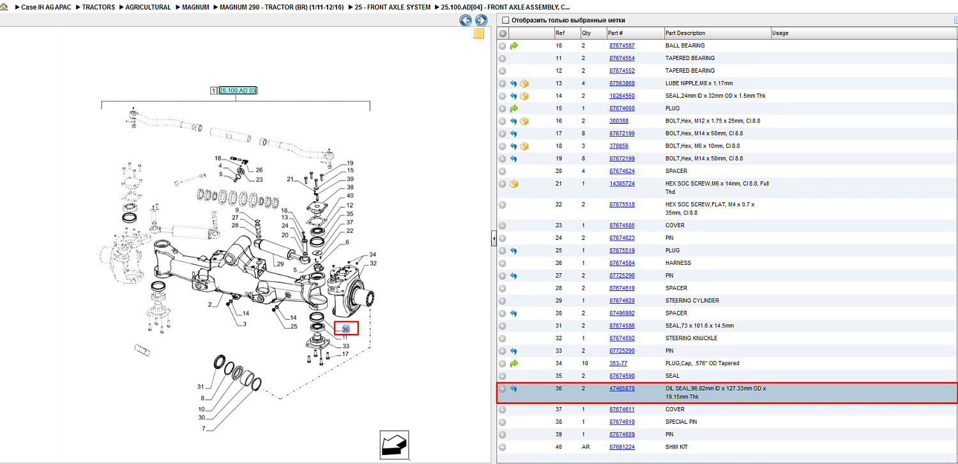Go to the home icon in breadcrumb
958x464 pixels.
pos(4,7)
